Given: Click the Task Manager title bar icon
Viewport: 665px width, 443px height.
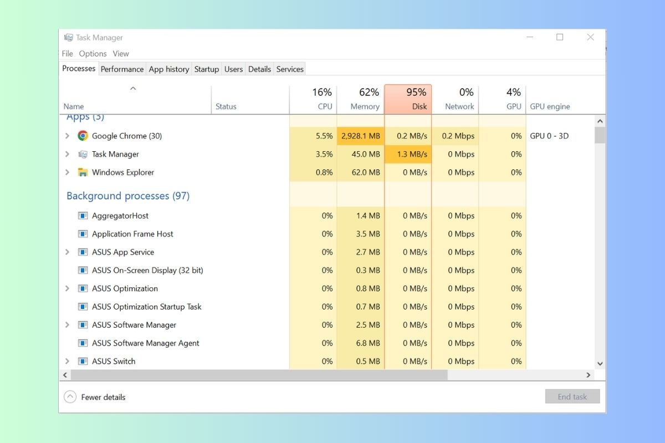Looking at the screenshot, I should click(68, 38).
